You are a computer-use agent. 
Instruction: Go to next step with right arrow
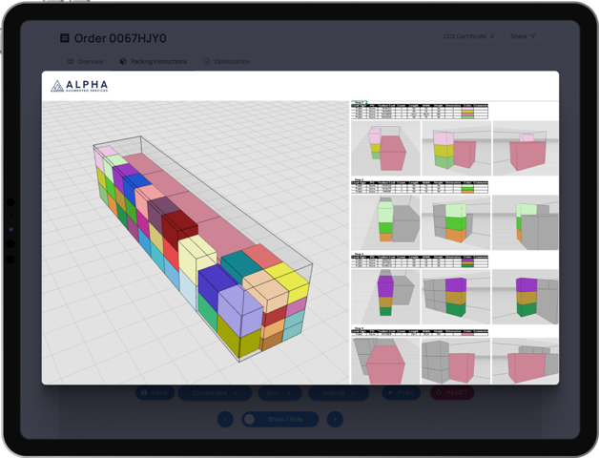coord(335,419)
